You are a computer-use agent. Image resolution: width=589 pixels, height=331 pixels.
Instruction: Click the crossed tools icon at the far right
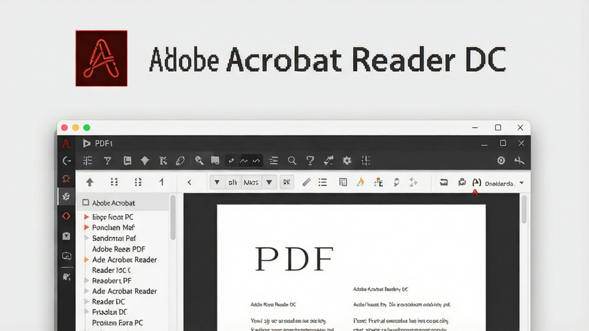point(519,161)
